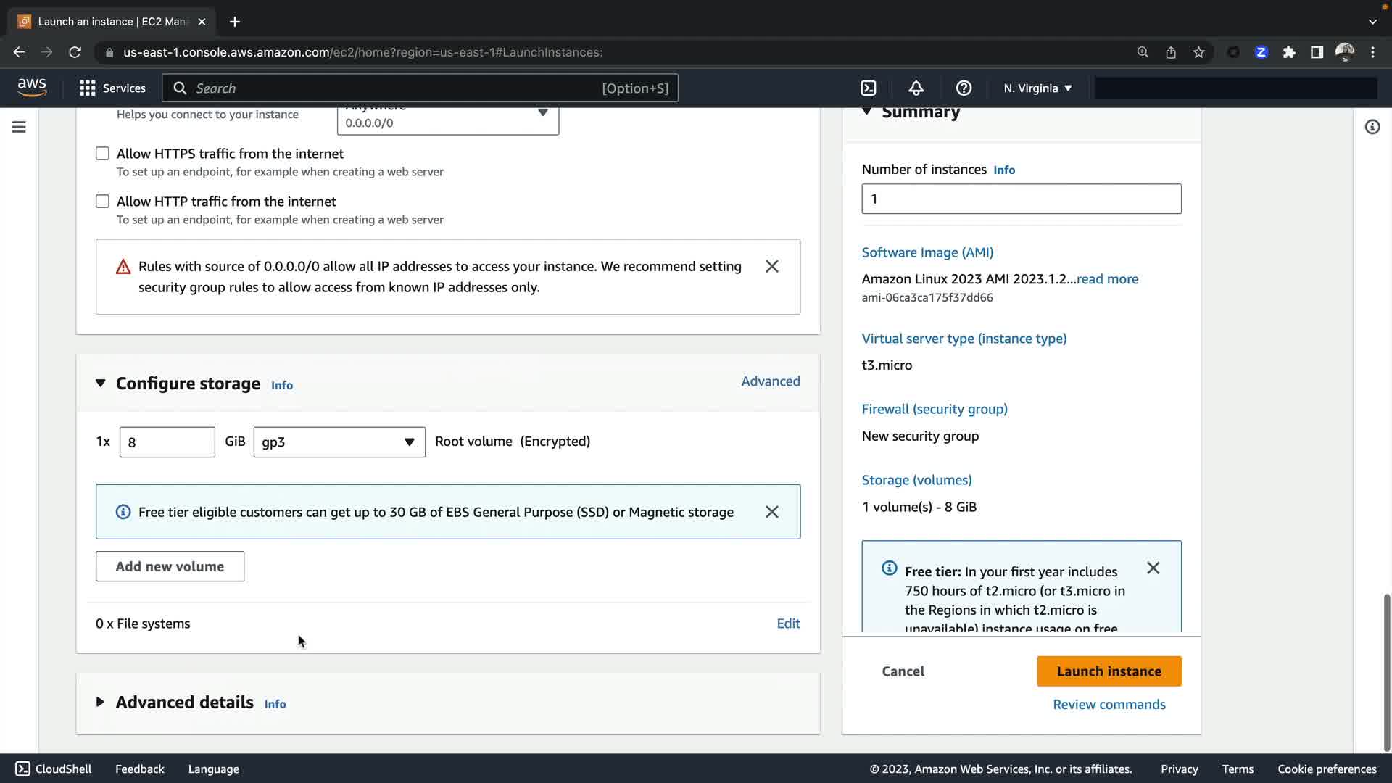Click the AWS logo home icon

32,88
